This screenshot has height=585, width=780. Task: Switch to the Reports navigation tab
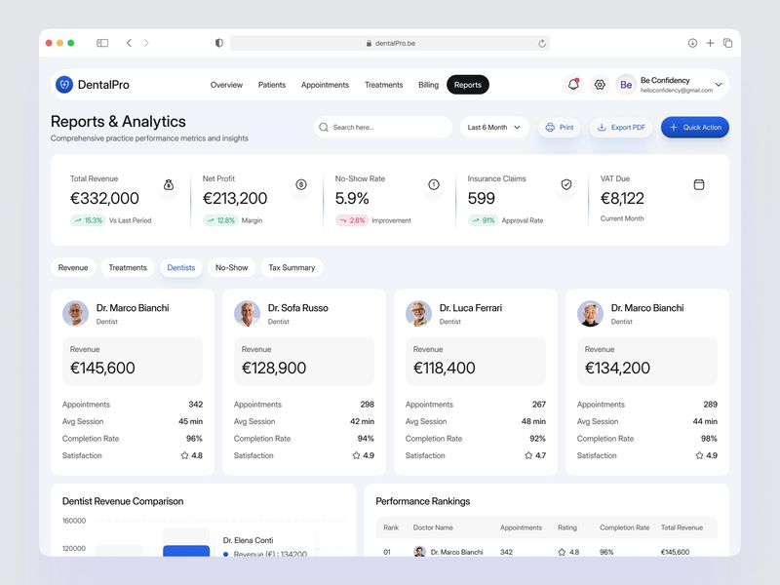point(468,84)
